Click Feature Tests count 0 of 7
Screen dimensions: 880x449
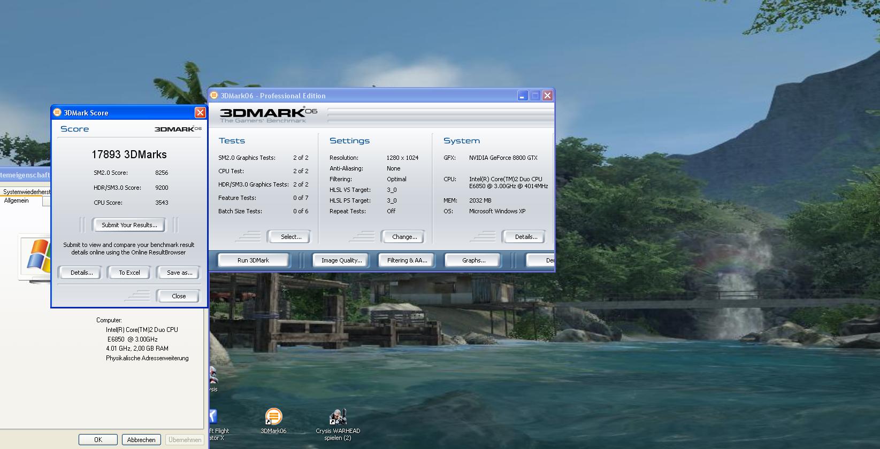[301, 198]
